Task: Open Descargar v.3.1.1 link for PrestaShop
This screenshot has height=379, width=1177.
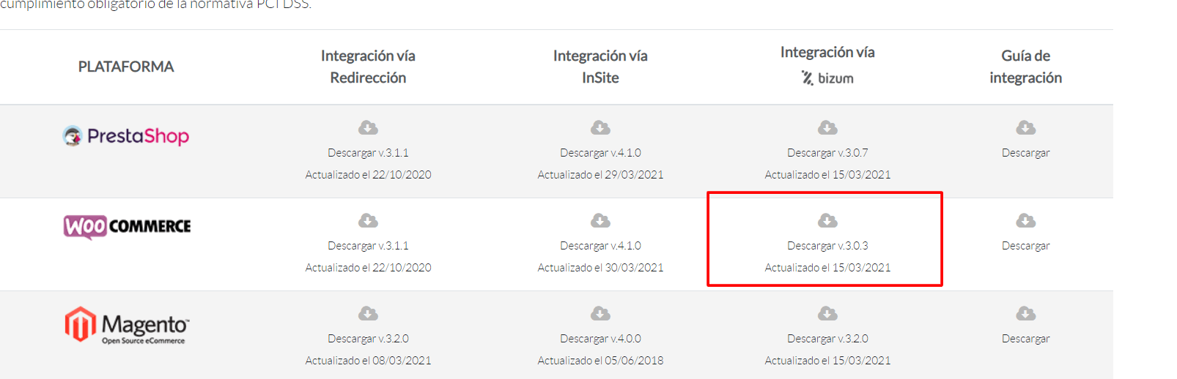Action: 368,153
